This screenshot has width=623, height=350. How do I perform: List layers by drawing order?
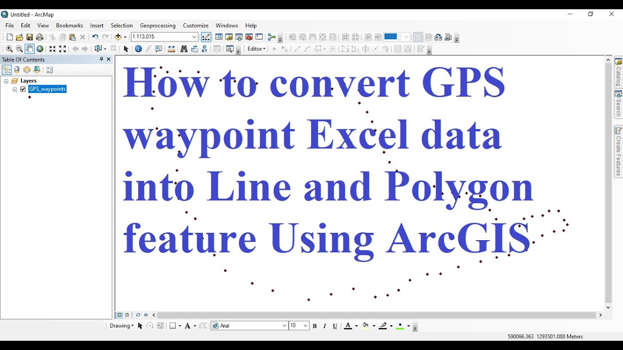point(7,70)
